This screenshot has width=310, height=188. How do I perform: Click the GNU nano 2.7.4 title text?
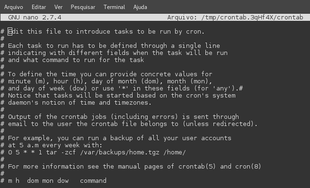point(35,18)
